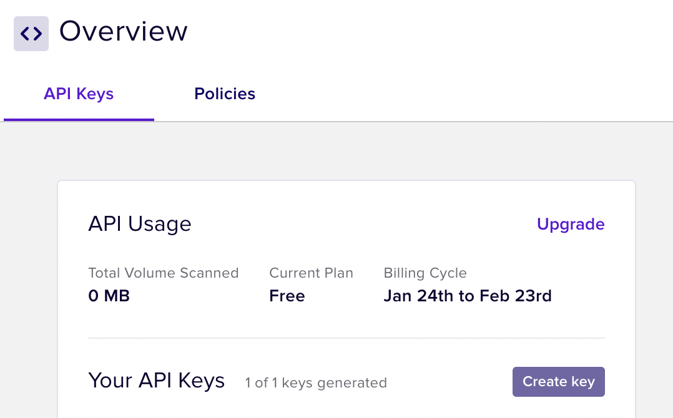Image resolution: width=673 pixels, height=418 pixels.
Task: Click the Your API Keys heading
Action: (157, 381)
